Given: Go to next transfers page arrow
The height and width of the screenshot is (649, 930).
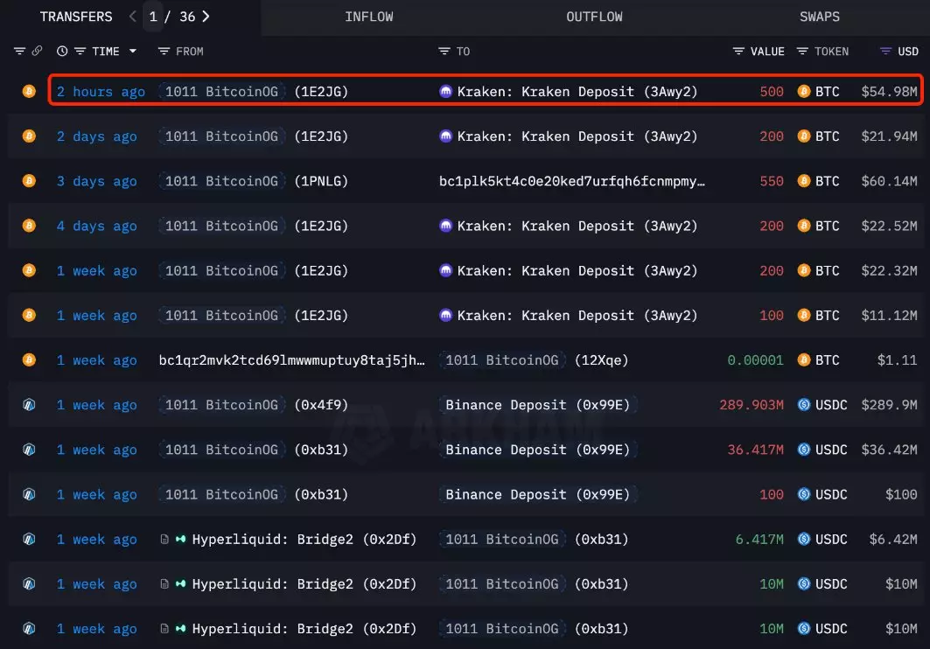Looking at the screenshot, I should 206,17.
